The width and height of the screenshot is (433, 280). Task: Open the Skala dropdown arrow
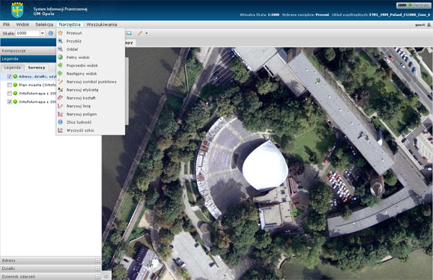(43, 33)
